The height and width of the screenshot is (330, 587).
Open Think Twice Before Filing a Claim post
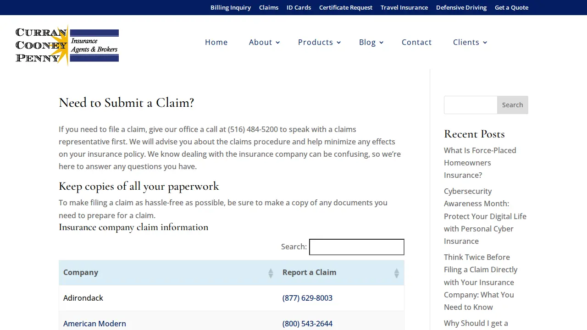(481, 282)
